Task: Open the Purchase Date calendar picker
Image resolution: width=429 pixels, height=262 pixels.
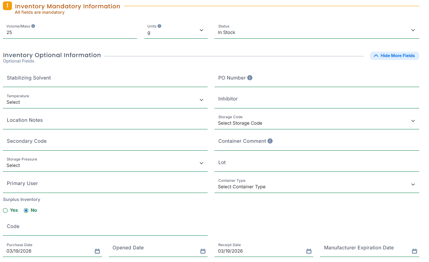Action: coord(97,251)
